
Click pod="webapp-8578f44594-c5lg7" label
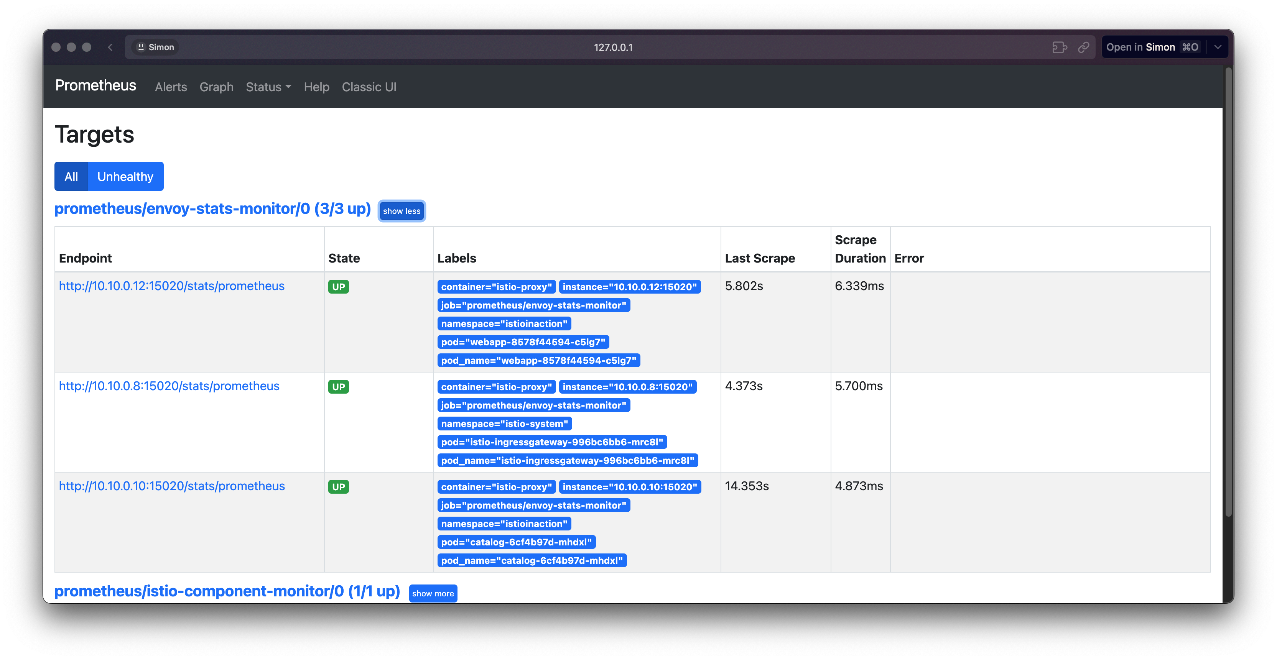tap(523, 342)
